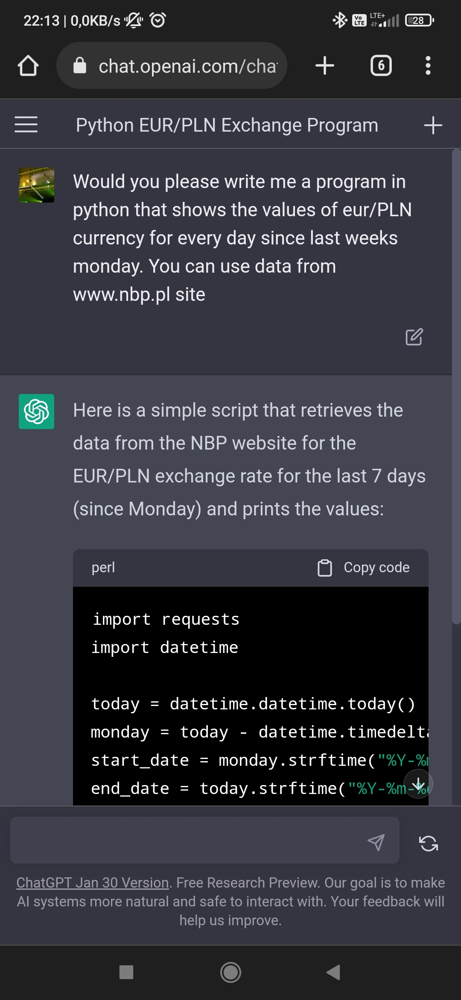Open the tab switcher showing 6 tabs

pyautogui.click(x=381, y=66)
